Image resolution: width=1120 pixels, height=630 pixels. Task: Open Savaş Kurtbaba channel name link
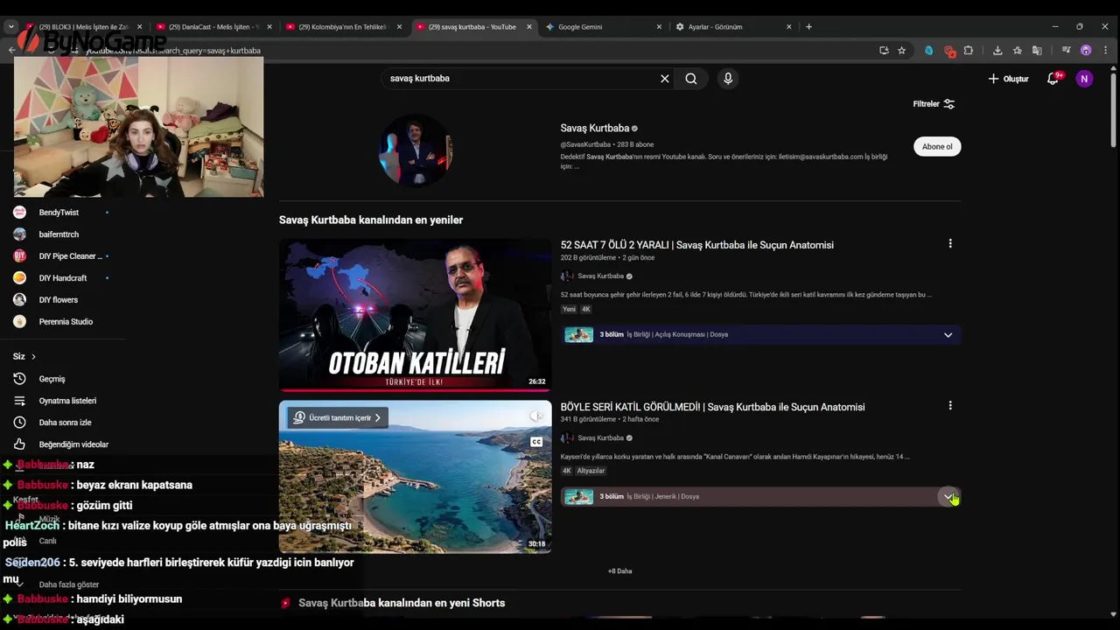pos(594,129)
